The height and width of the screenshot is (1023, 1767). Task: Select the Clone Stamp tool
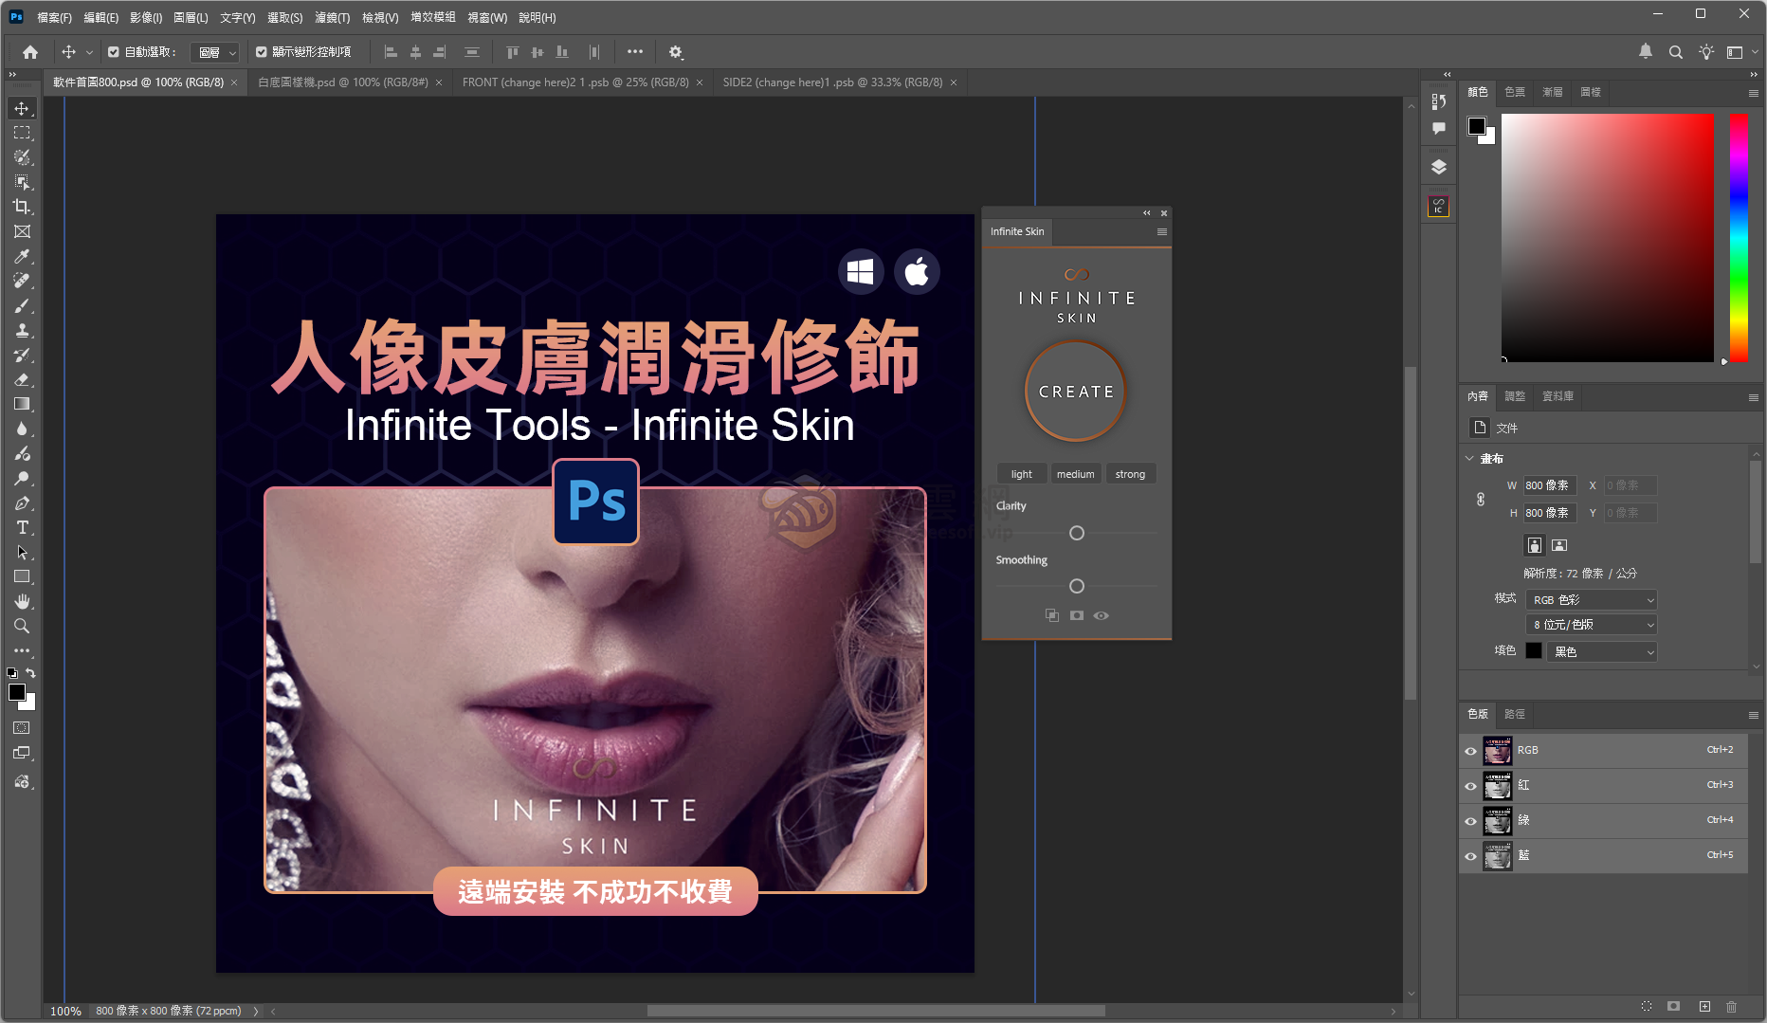click(x=22, y=330)
